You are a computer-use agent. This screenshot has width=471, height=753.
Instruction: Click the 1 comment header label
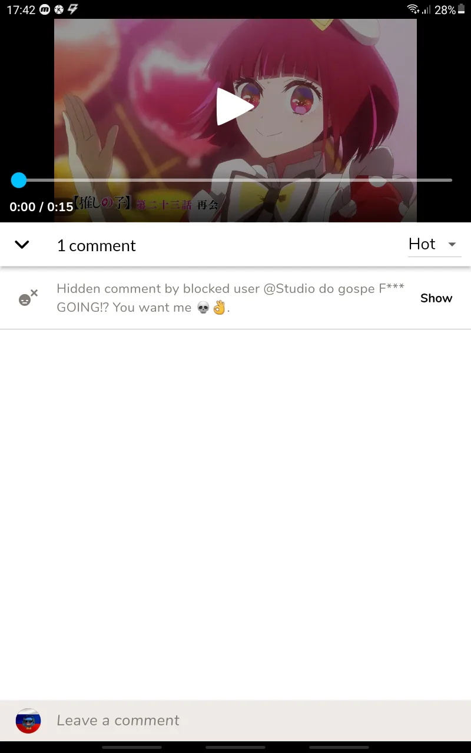[x=97, y=246]
